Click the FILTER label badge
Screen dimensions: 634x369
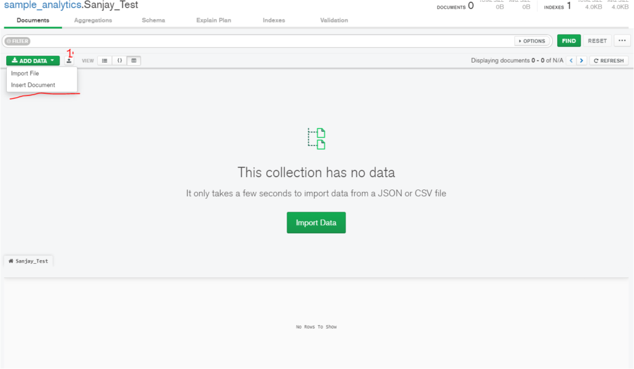18,41
